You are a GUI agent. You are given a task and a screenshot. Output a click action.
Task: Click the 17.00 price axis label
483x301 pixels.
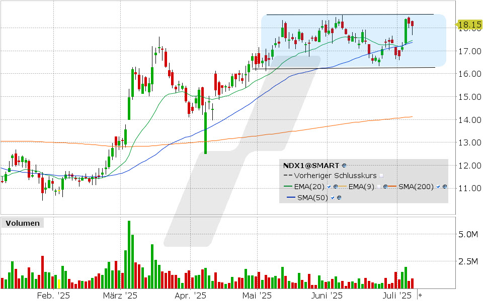click(470, 51)
